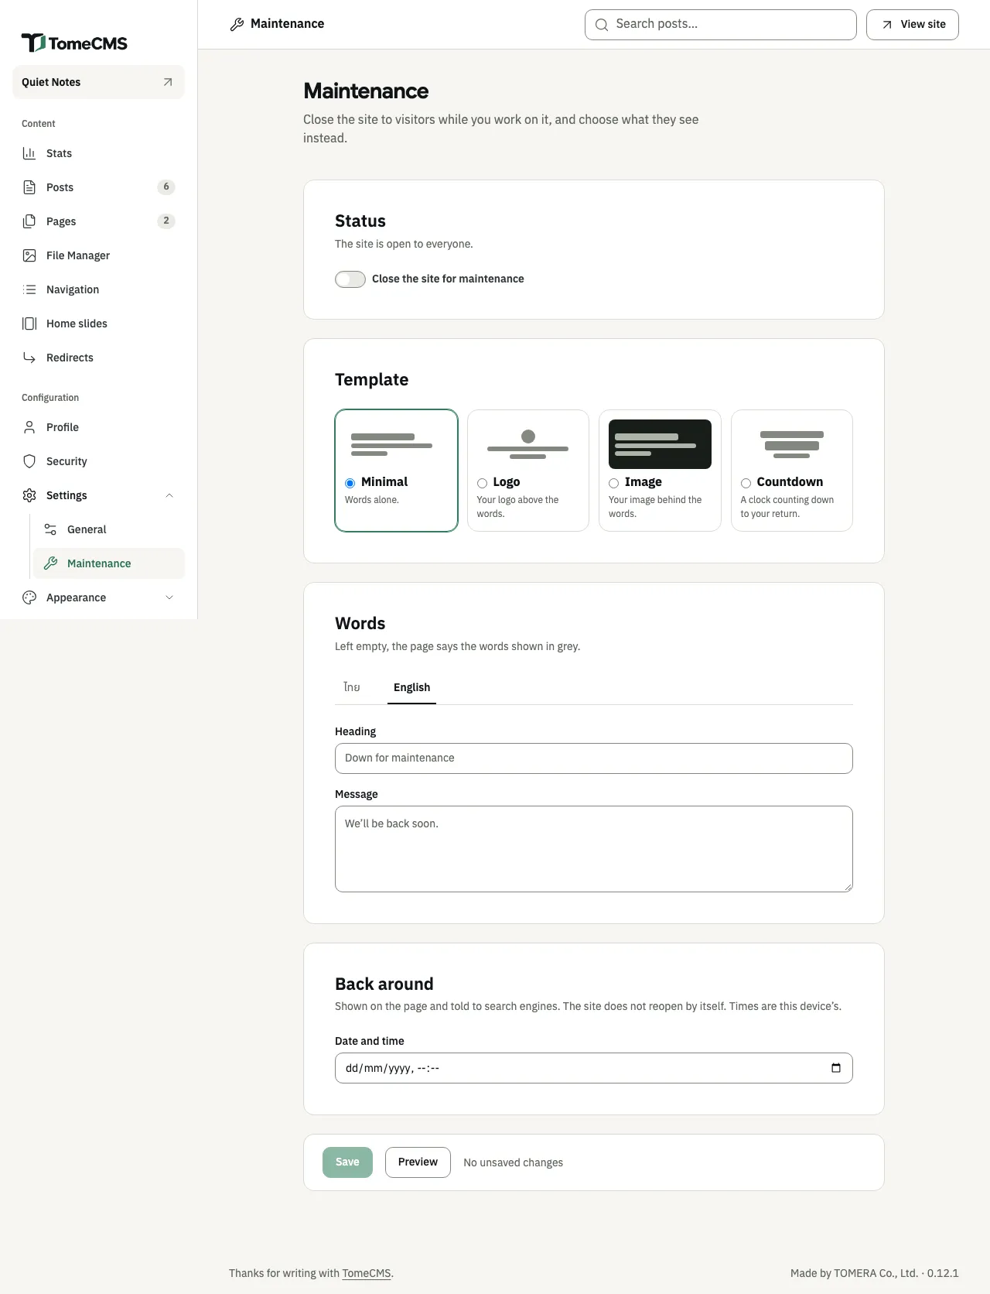Switch to the ไทย language tab
Viewport: 990px width, 1294px height.
click(352, 687)
